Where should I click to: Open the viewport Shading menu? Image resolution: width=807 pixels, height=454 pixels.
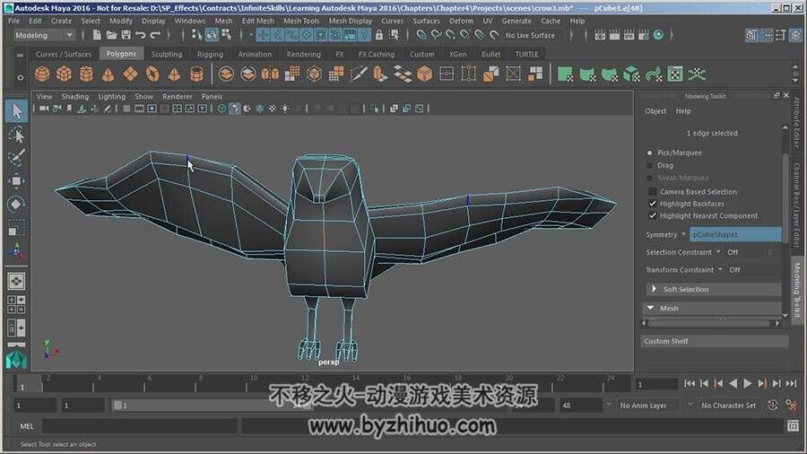(75, 97)
